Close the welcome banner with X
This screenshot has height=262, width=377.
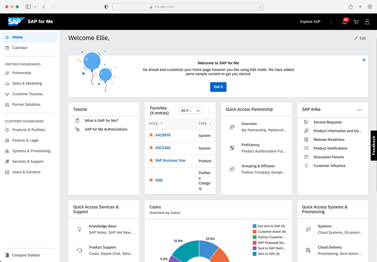pos(364,60)
